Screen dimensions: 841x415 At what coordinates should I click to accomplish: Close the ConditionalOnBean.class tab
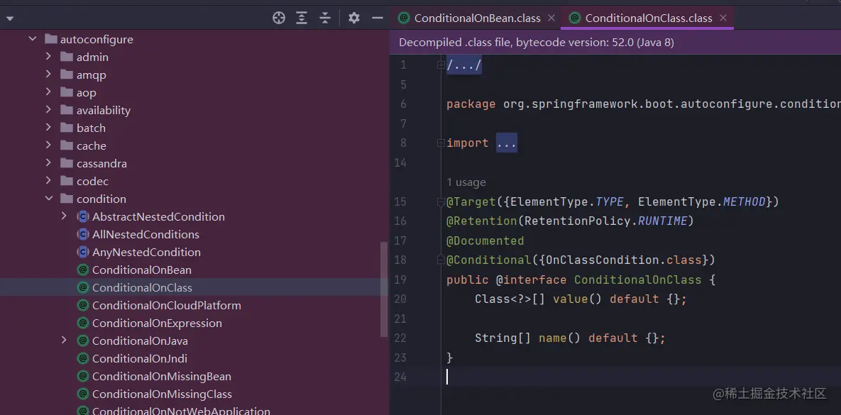pos(551,18)
